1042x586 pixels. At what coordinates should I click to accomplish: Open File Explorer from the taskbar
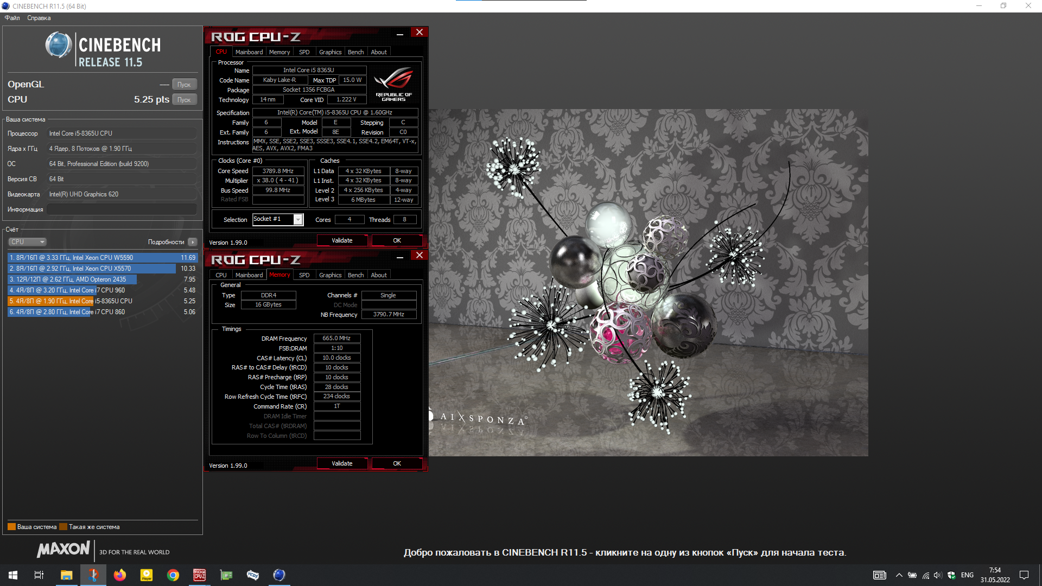tap(66, 575)
